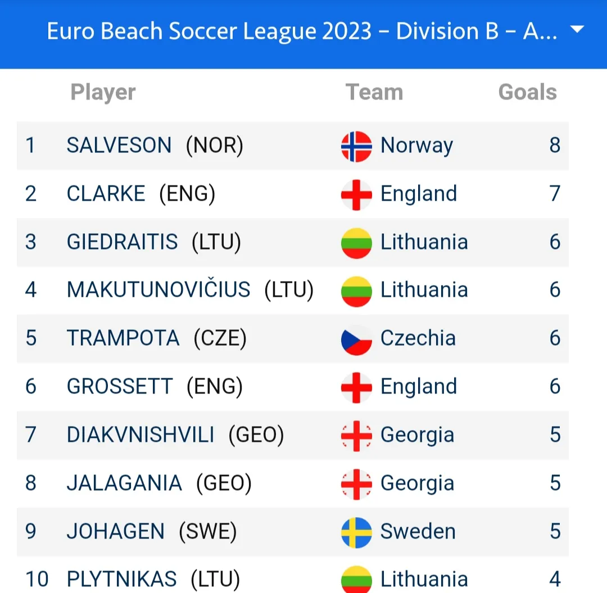This screenshot has width=607, height=593.
Task: Click England flag in Grossett row
Action: [356, 387]
